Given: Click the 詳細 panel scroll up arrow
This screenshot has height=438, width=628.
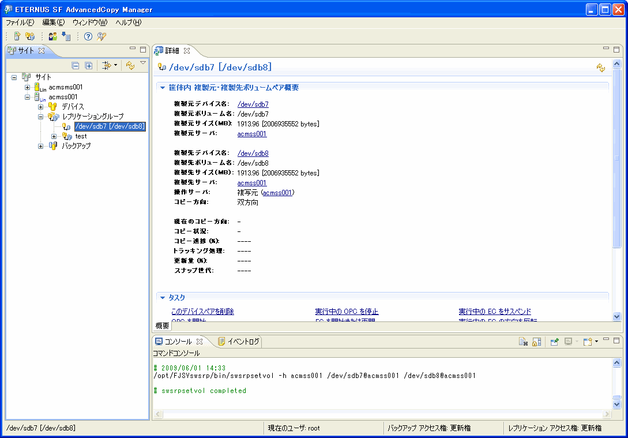Looking at the screenshot, I should pos(617,63).
